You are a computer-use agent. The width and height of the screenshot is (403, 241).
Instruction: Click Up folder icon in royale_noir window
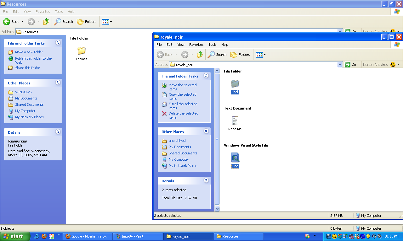(x=200, y=55)
